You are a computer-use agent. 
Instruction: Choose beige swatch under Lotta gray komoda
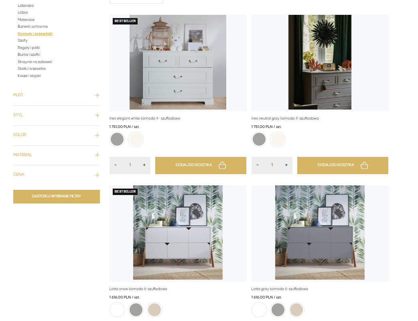pos(296,310)
